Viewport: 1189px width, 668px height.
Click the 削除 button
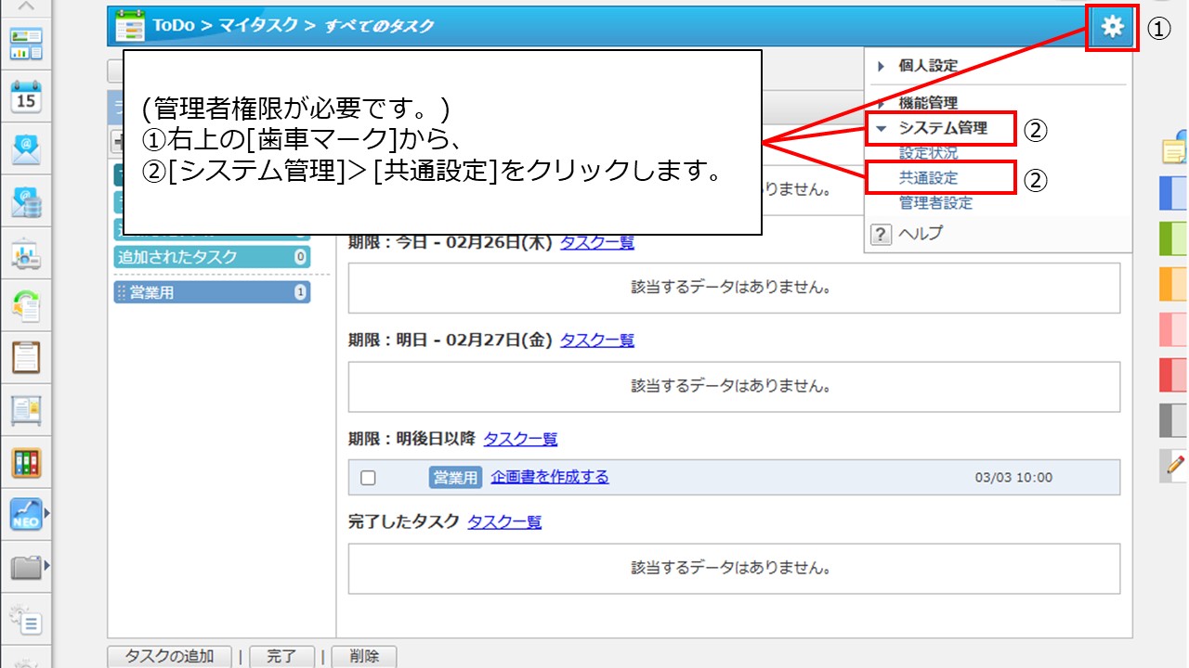click(364, 657)
